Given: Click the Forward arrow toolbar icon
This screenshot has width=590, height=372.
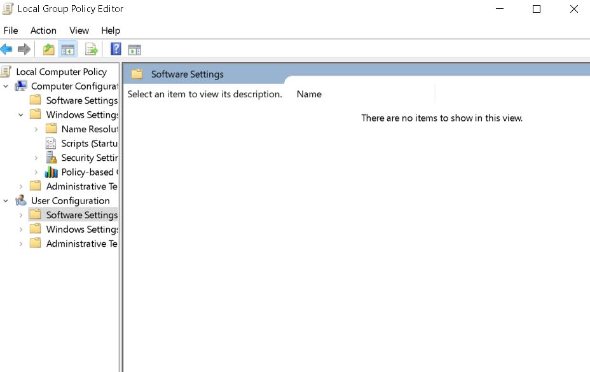Looking at the screenshot, I should pyautogui.click(x=24, y=50).
